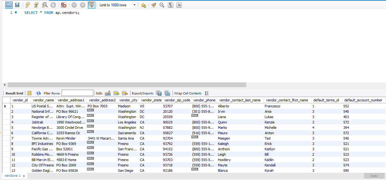
Task: Select row header for vendor_id 1
Action: [6, 106]
